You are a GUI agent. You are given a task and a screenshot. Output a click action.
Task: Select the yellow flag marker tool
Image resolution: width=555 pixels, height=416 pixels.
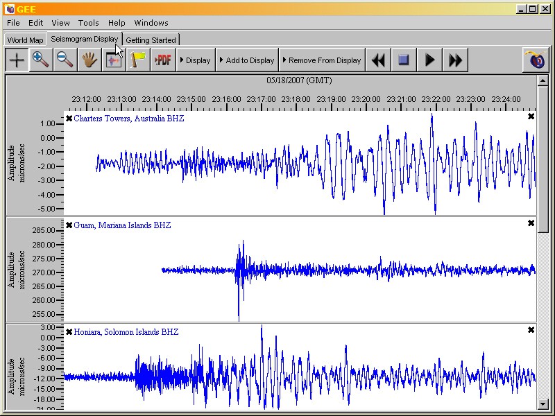tap(138, 60)
